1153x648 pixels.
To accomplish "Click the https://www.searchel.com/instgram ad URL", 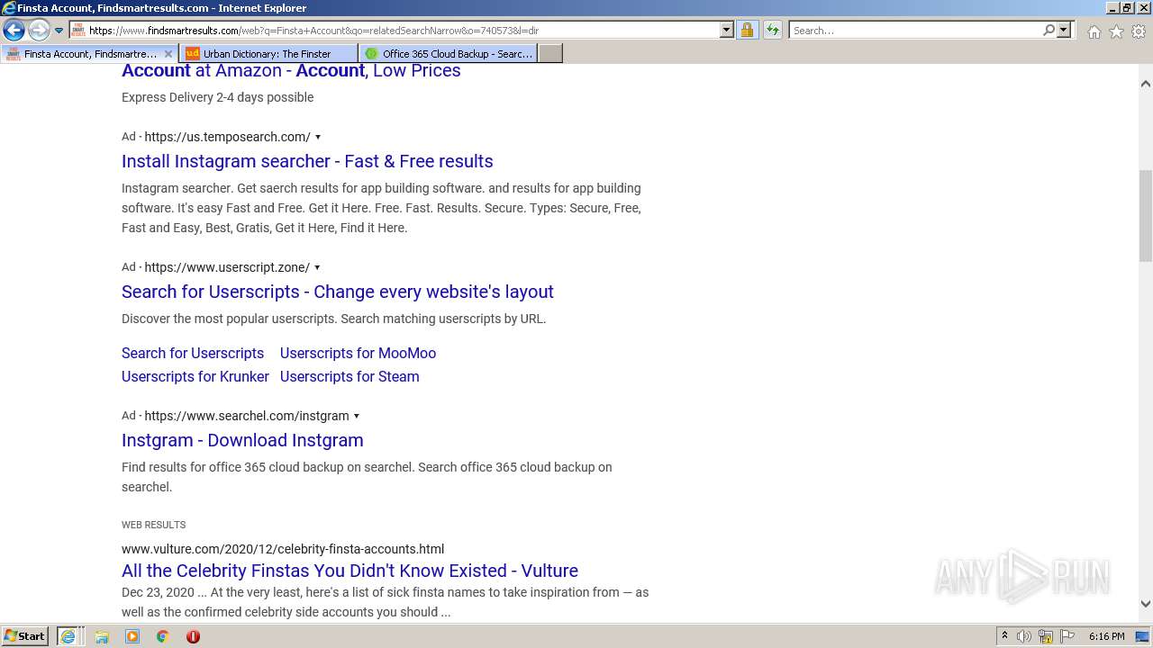I will 247,416.
